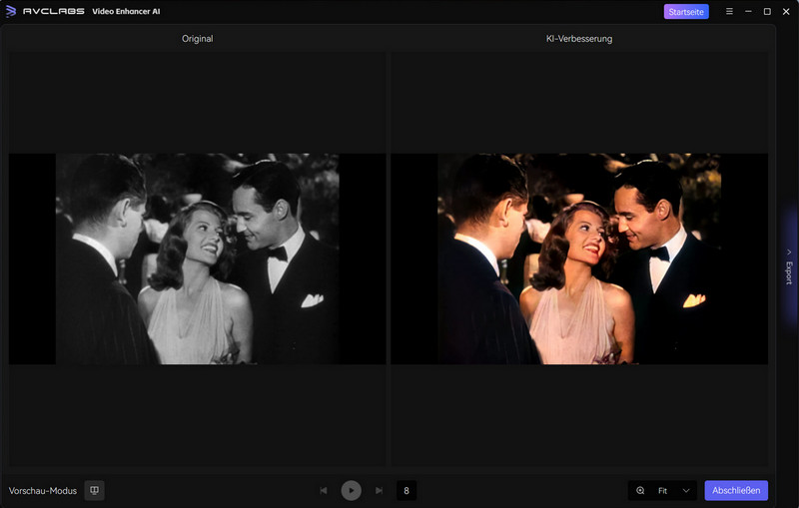Viewport: 799px width, 508px height.
Task: Click the Vorschau-Modus label text
Action: pyautogui.click(x=43, y=491)
